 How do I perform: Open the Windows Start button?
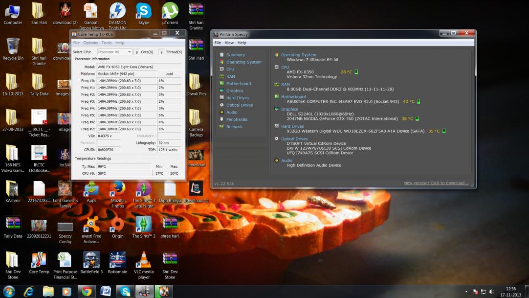pos(9,291)
